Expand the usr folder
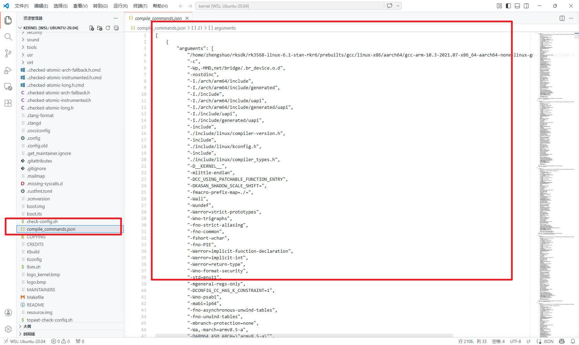Screen dimensions: 579x345 pos(70,55)
